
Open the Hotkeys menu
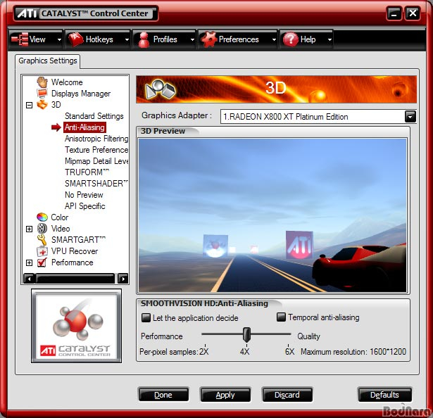point(98,39)
